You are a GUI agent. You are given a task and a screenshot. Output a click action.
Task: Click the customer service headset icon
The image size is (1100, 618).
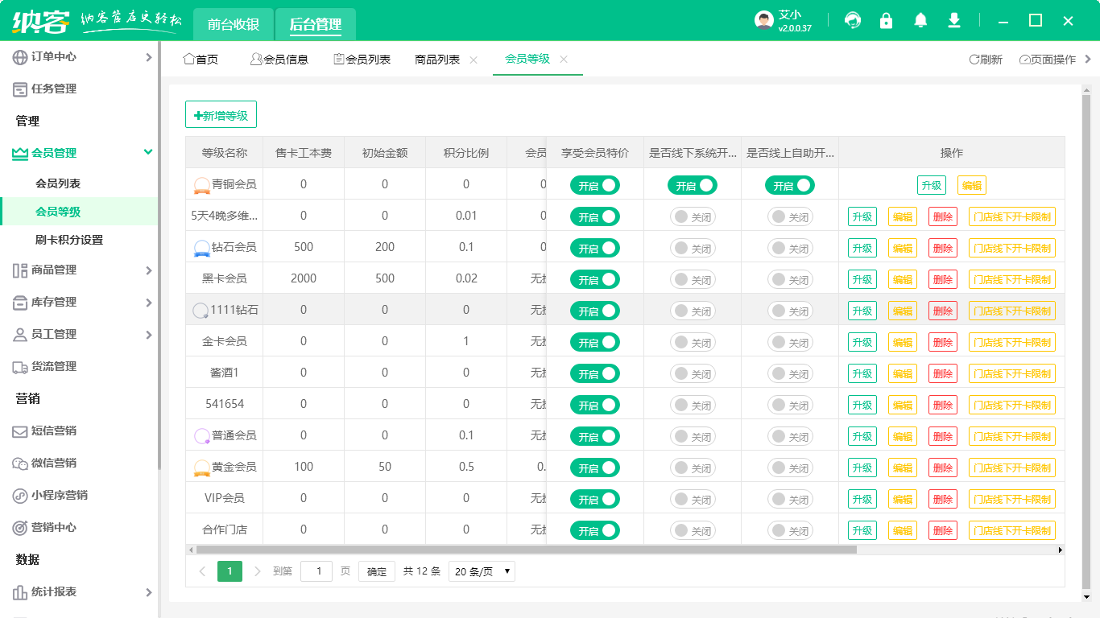pyautogui.click(x=852, y=20)
